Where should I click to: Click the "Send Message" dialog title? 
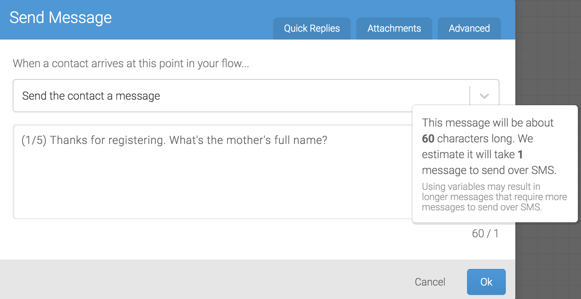tap(61, 18)
